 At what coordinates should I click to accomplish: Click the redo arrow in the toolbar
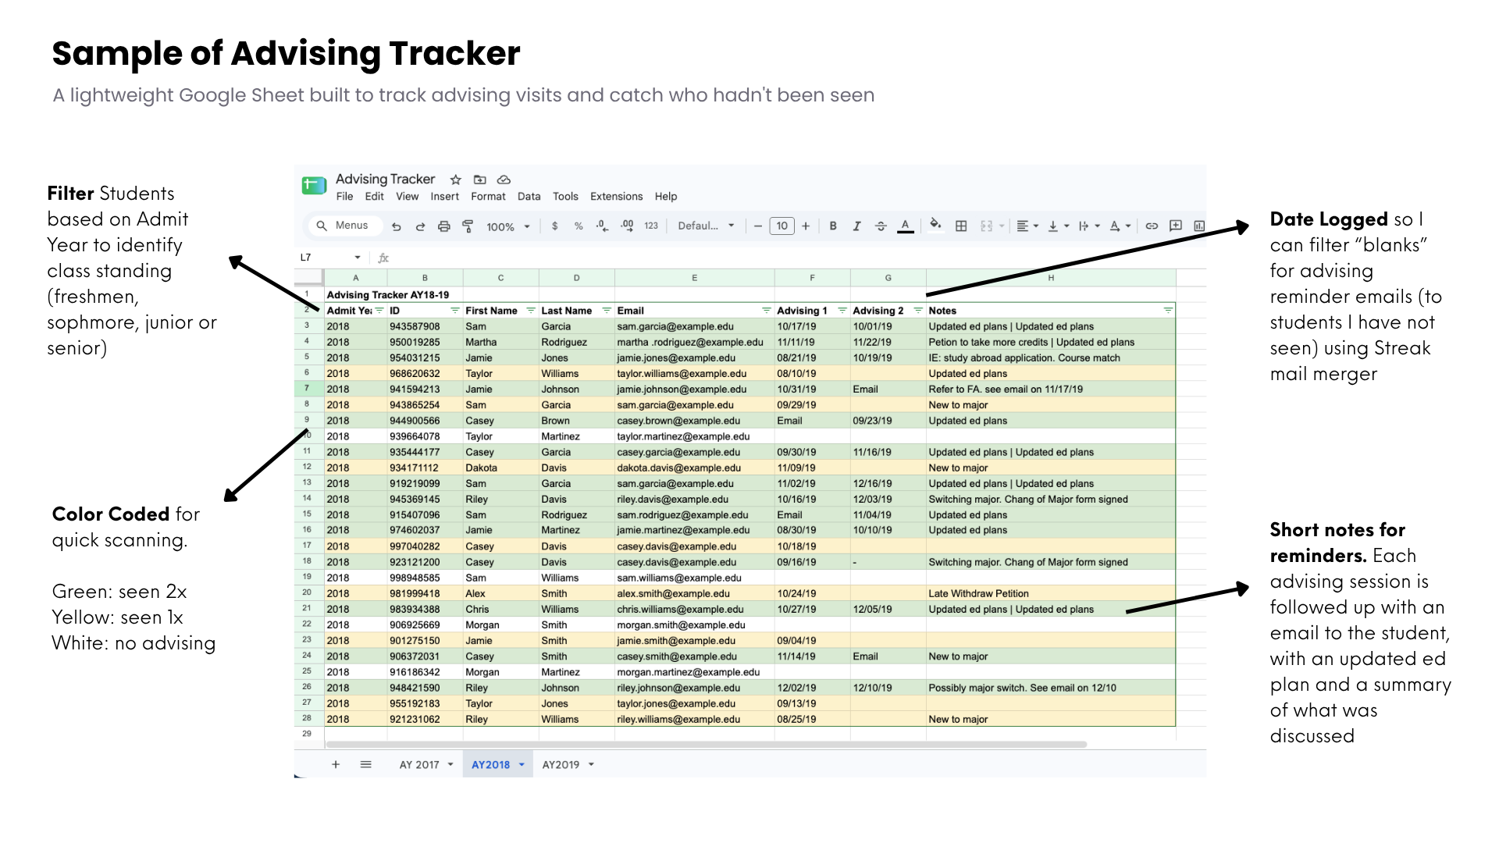(420, 226)
